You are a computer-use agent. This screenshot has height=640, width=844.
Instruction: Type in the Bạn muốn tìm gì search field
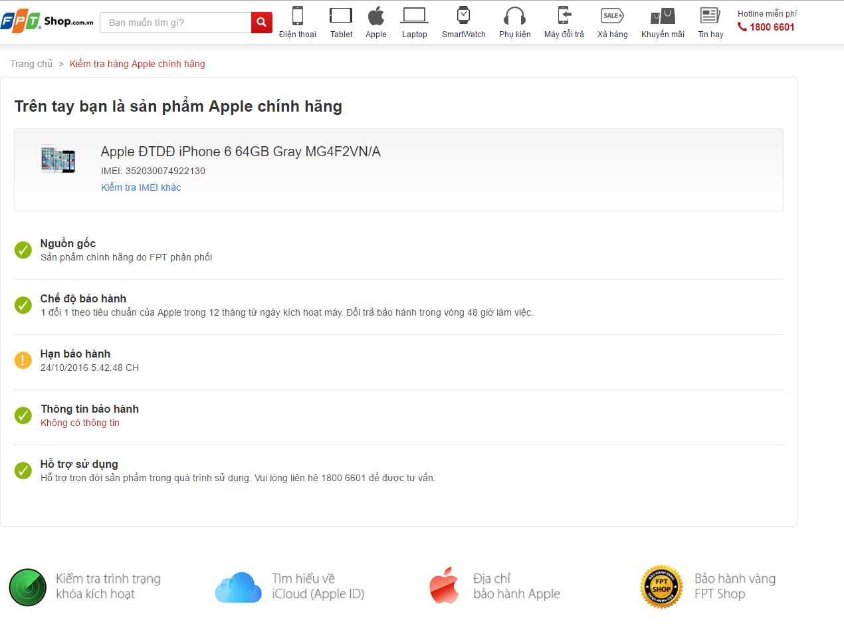[175, 23]
